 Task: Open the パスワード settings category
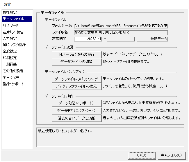(x=10, y=26)
